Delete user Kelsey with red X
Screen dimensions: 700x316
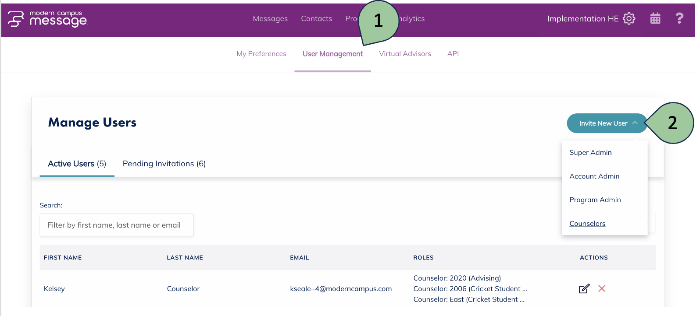[x=602, y=288]
